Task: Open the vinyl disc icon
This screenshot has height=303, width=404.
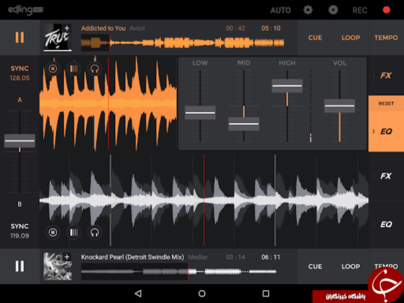Action: (333, 10)
